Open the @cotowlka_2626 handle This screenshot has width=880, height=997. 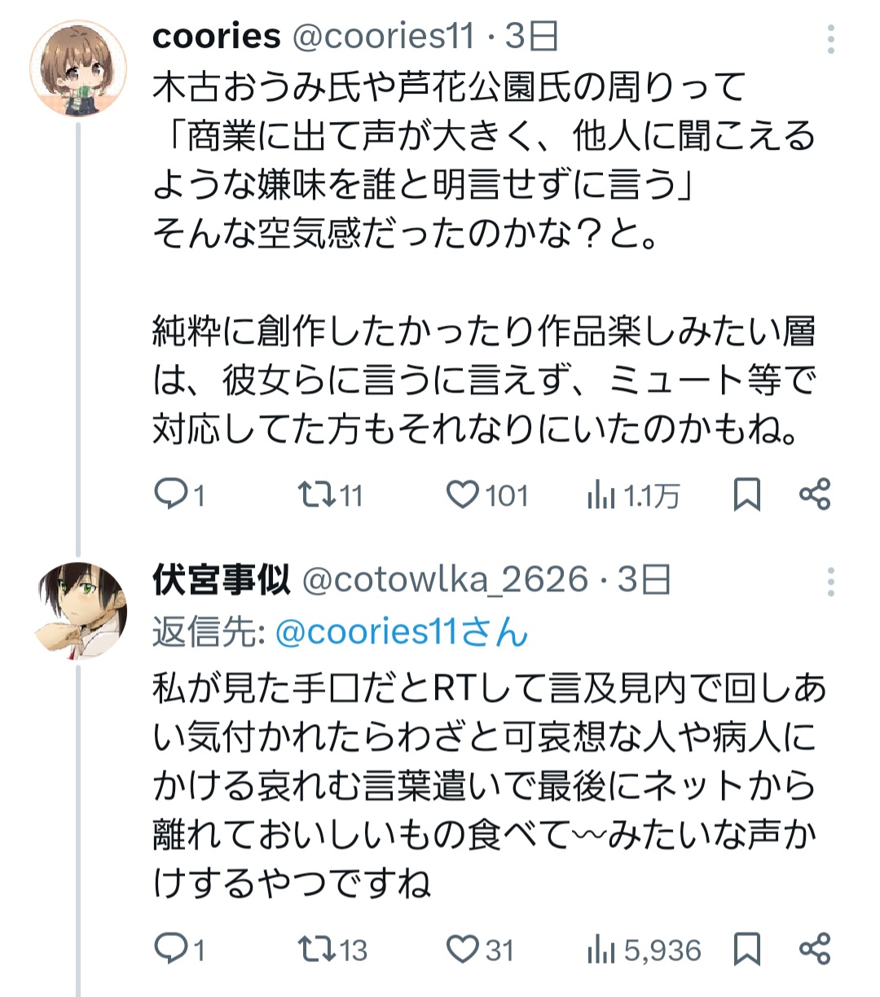445,580
